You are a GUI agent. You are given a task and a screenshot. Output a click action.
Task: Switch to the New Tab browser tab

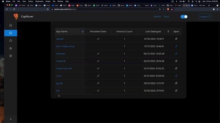[x=202, y=5]
